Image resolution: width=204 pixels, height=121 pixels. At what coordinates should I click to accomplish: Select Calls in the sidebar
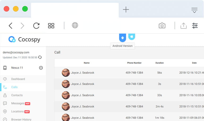14,87
